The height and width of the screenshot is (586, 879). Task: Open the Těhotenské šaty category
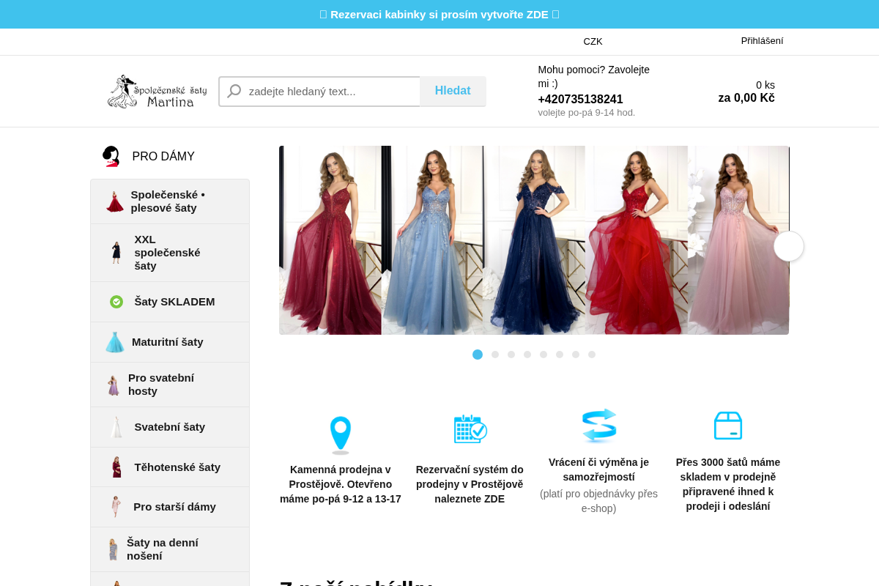170,467
